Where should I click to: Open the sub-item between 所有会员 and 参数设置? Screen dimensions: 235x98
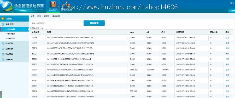click(x=11, y=34)
